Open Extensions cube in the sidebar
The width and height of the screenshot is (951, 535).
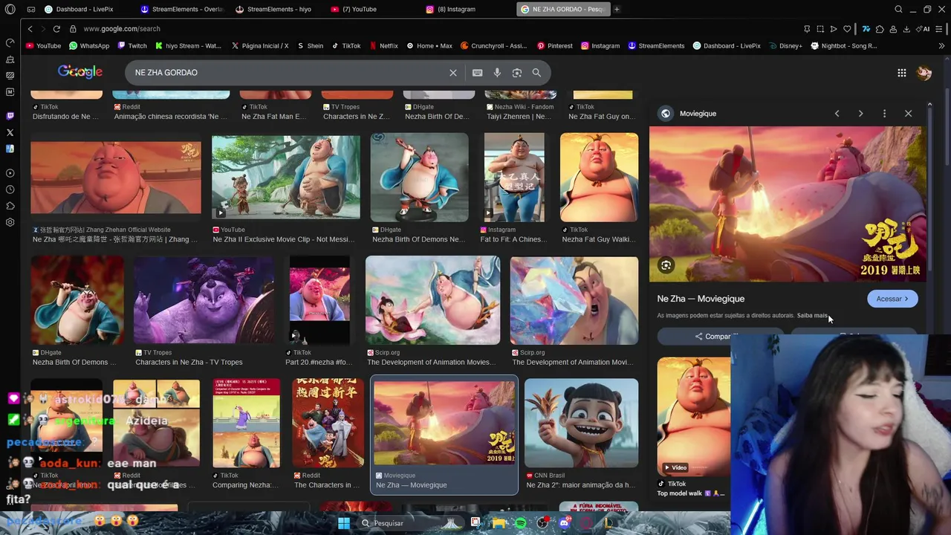coord(10,206)
